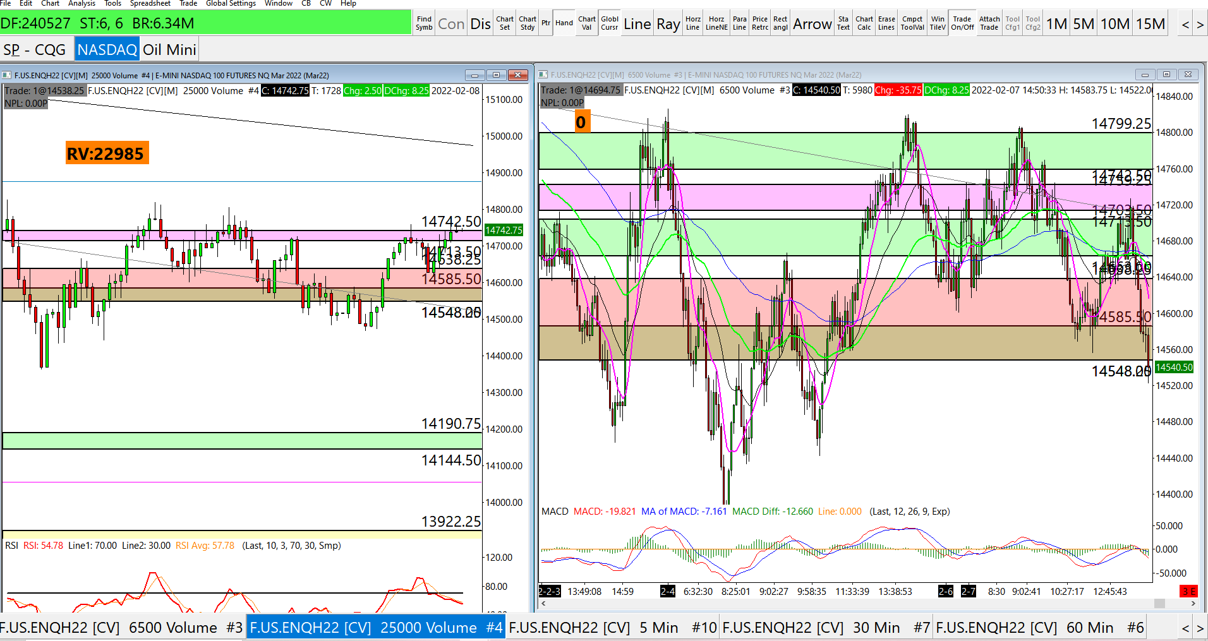The width and height of the screenshot is (1208, 641).
Task: Connect to data feed with Con button
Action: click(451, 23)
